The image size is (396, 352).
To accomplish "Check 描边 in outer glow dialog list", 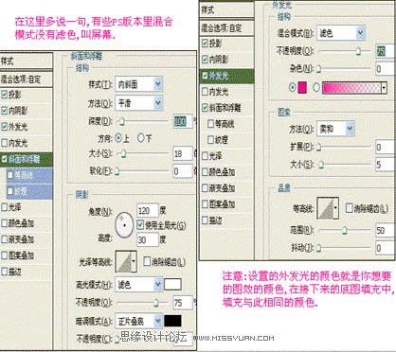I will (x=205, y=220).
